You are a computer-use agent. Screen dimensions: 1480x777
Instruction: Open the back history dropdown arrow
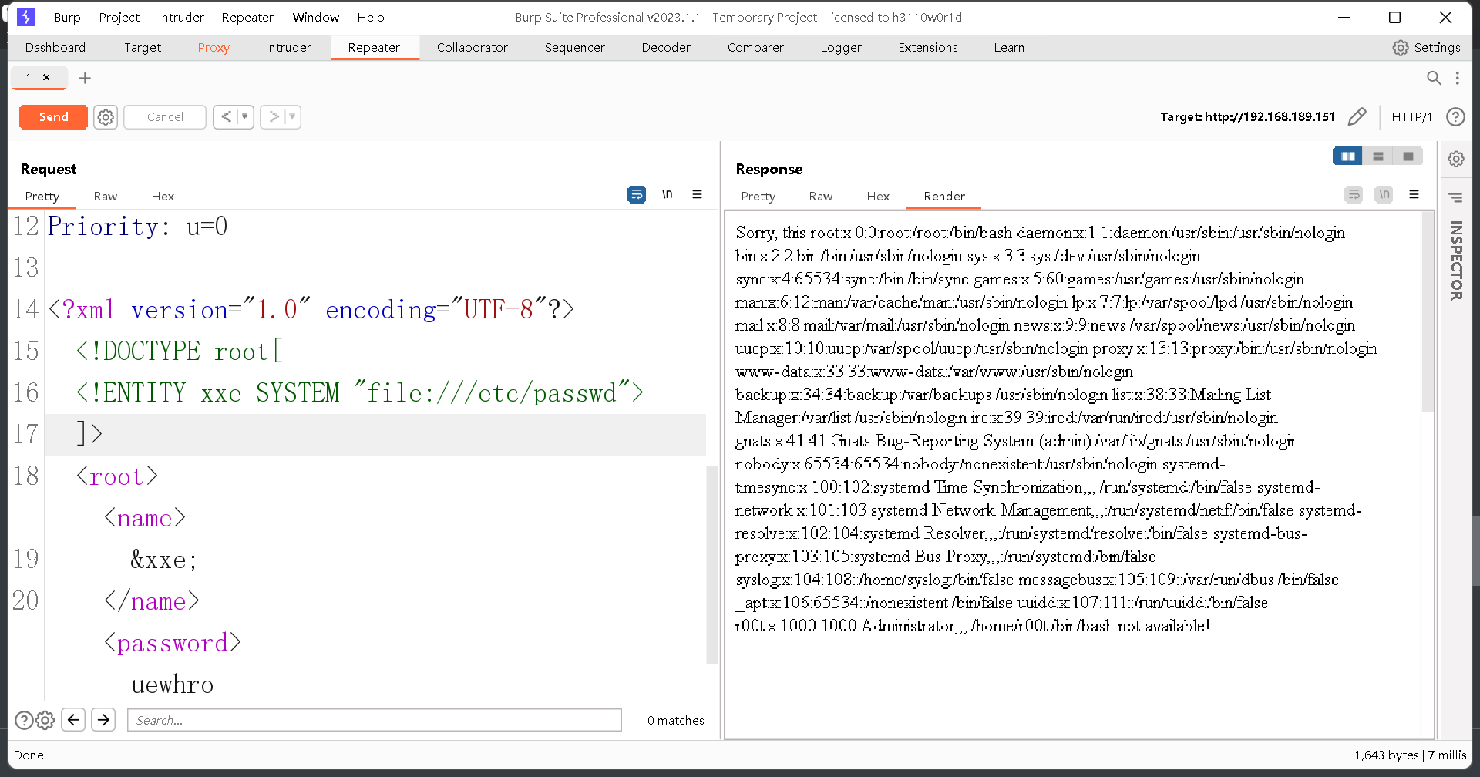click(x=245, y=117)
